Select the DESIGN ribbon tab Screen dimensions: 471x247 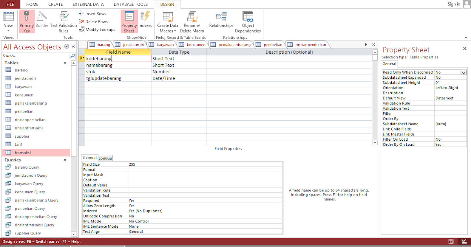(x=167, y=4)
